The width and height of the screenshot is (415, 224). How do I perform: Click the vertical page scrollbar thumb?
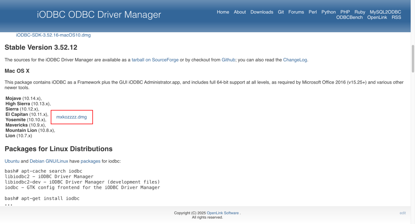(x=413, y=58)
